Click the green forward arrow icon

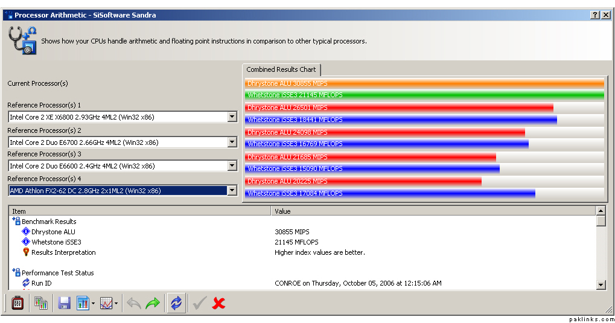153,303
